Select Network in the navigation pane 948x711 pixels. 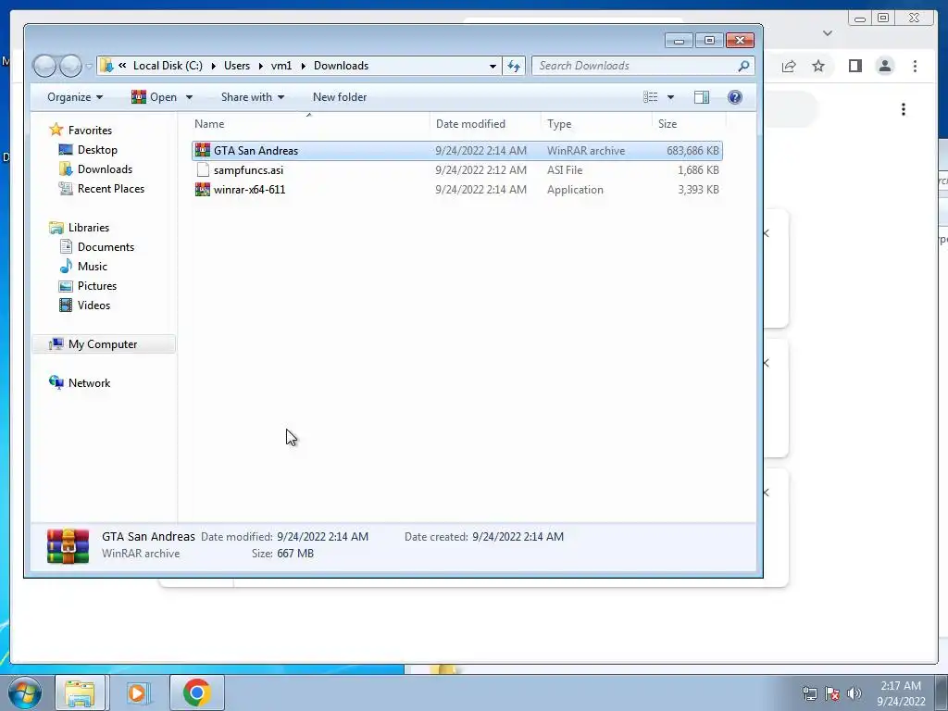point(89,382)
